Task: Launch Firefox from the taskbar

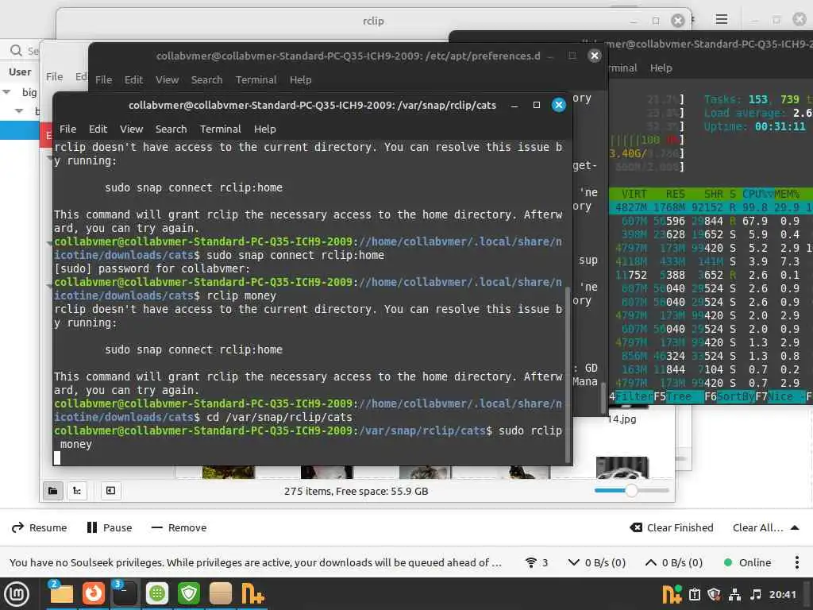Action: (94, 594)
